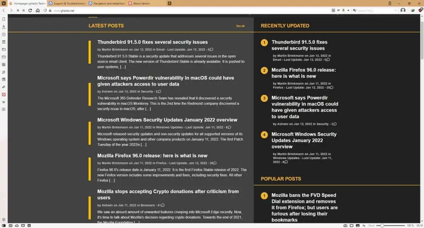Adjust the page zoom slider

coord(390,225)
